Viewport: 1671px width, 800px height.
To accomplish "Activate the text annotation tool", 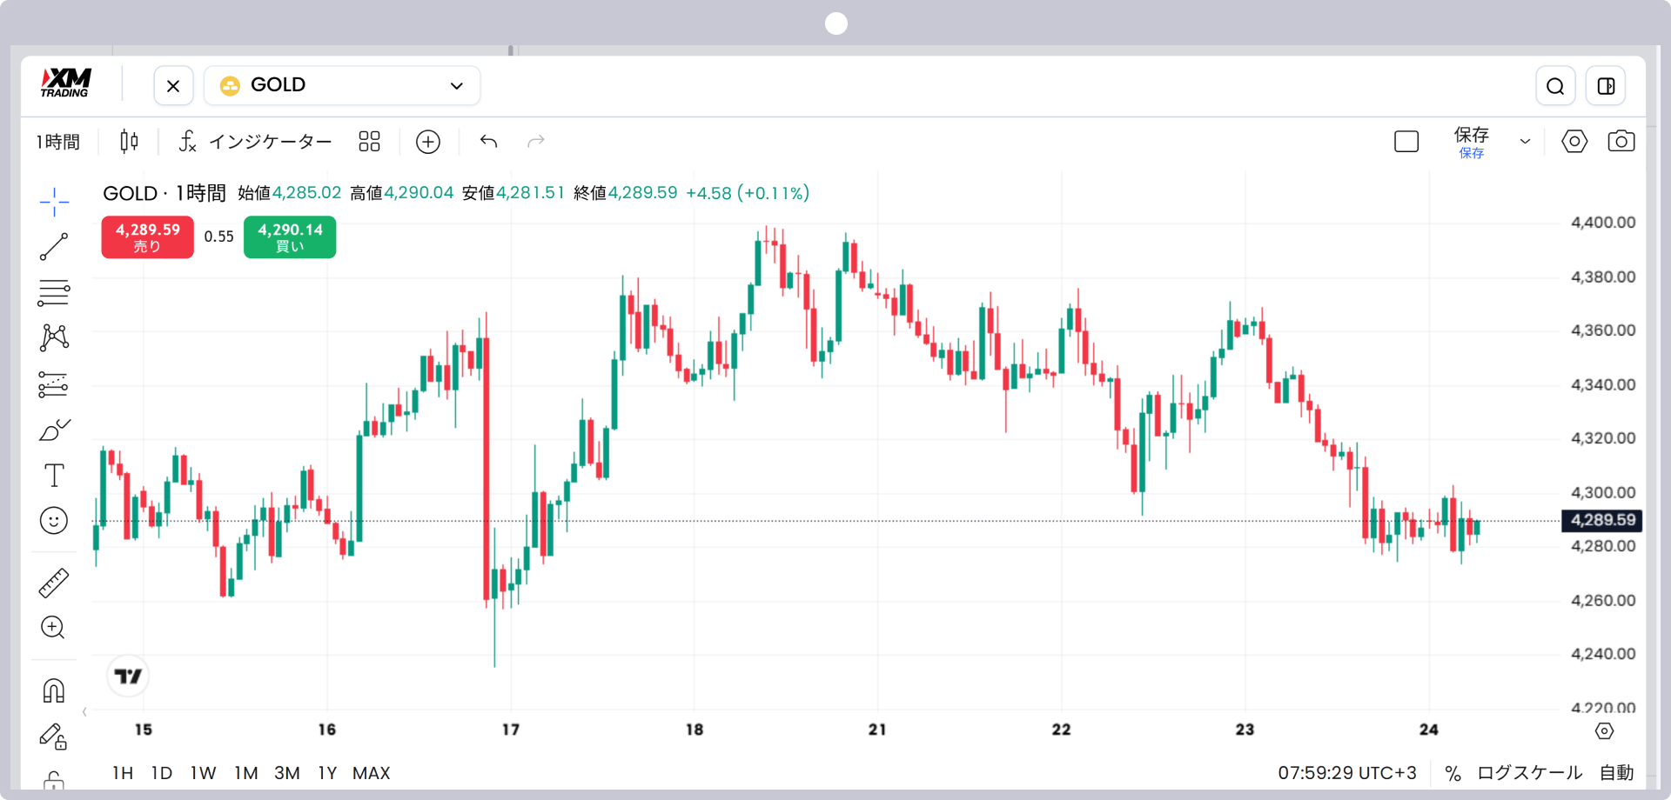I will click(x=54, y=476).
